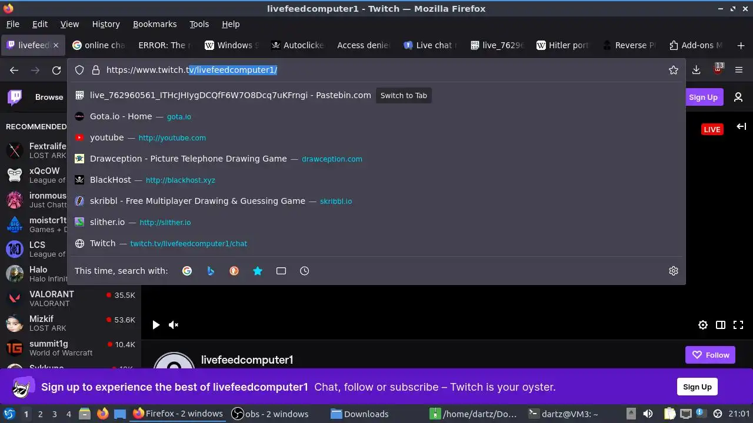Reload the current page
The width and height of the screenshot is (753, 423).
[56, 70]
